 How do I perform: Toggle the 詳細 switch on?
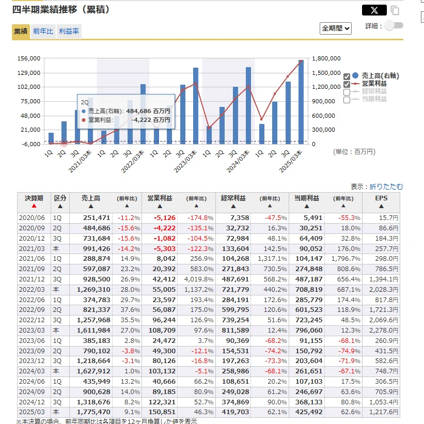tap(394, 25)
